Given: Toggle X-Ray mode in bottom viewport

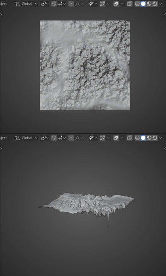Looking at the screenshot, I should (129, 138).
